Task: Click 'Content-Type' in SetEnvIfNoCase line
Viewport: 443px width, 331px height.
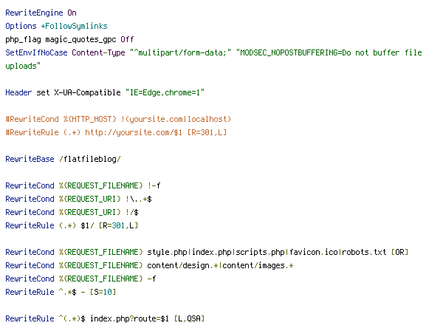Action: (x=98, y=52)
